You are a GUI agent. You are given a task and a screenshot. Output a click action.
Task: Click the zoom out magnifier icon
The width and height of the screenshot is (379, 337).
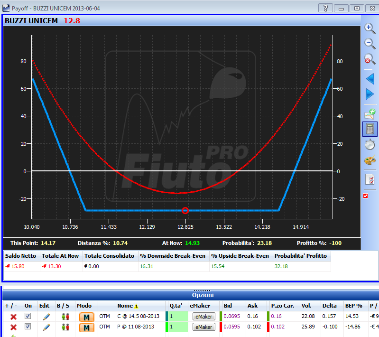coord(370,44)
